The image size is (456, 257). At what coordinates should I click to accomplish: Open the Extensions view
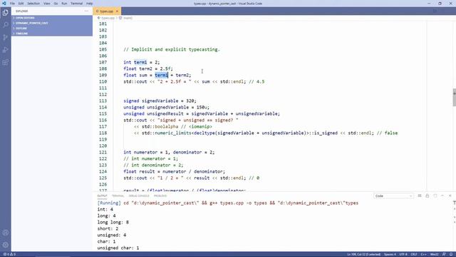(5, 62)
